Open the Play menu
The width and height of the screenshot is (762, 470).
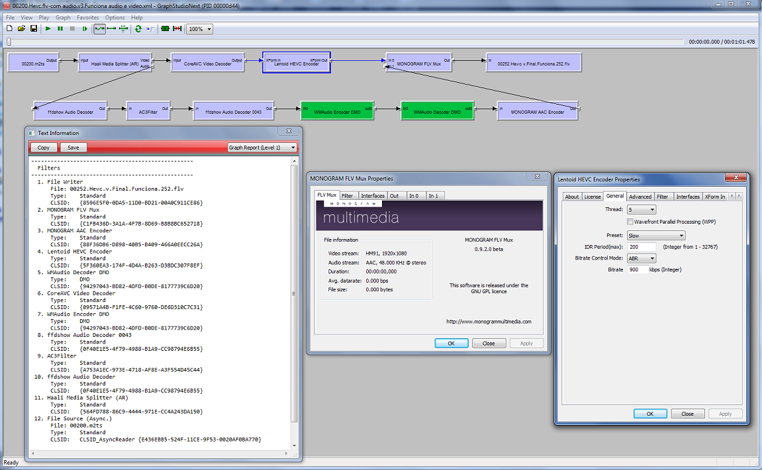coord(44,17)
